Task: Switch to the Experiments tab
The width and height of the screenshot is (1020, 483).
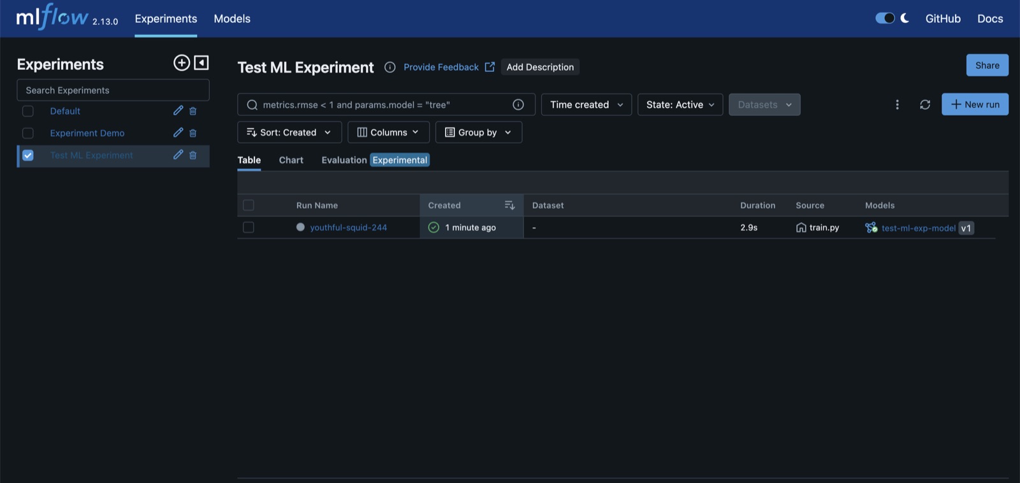Action: click(166, 18)
